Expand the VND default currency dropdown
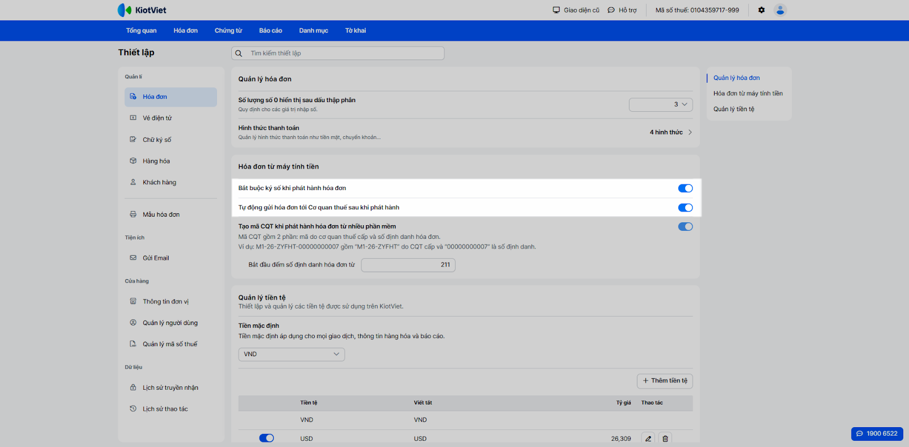This screenshot has width=909, height=447. (x=291, y=354)
